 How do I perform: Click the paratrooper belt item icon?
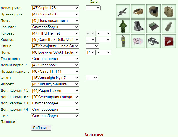[138, 11]
